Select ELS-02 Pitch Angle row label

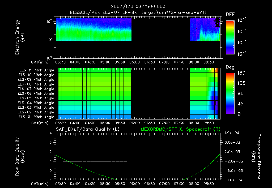(36, 112)
